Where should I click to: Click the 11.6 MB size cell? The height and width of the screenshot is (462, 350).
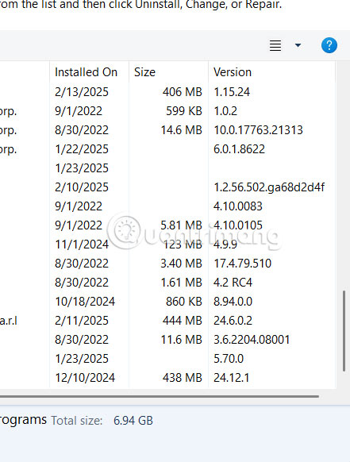point(181,340)
